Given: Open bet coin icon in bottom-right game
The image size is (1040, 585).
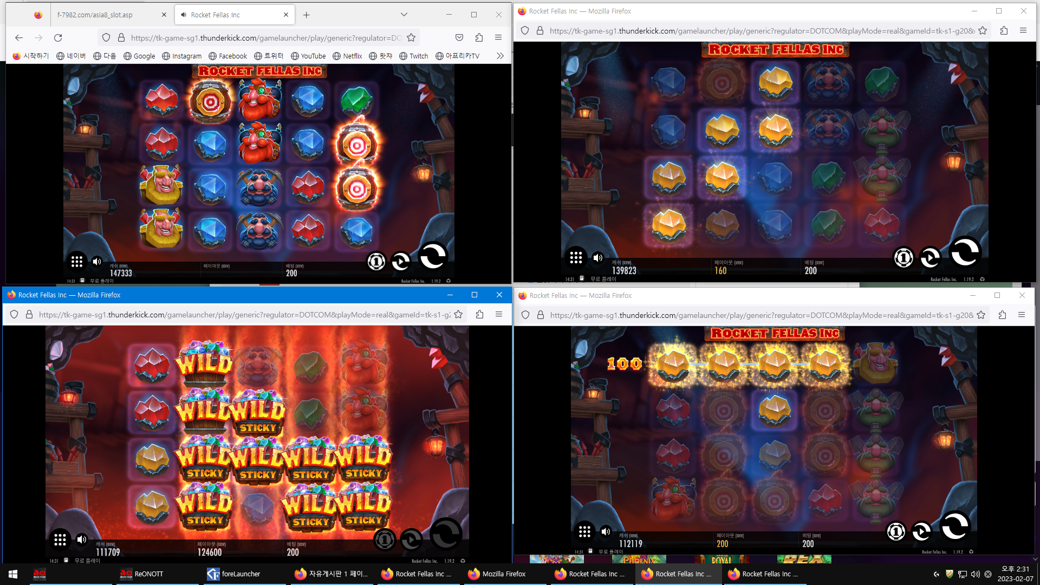Looking at the screenshot, I should click(896, 531).
